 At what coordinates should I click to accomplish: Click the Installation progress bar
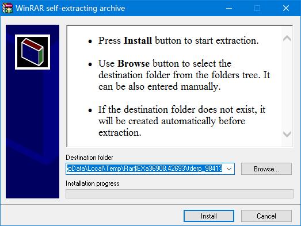click(180, 194)
